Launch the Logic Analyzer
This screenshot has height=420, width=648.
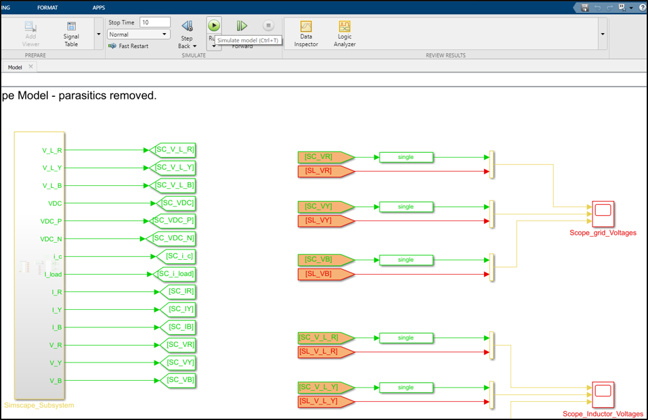(x=345, y=33)
